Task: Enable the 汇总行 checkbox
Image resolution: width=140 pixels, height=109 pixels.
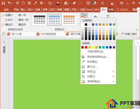Action: pos(3,20)
